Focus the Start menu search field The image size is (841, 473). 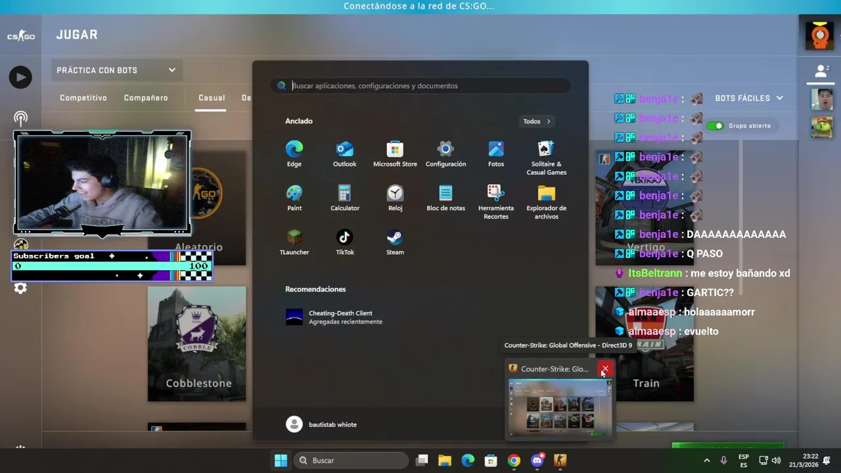click(x=420, y=85)
